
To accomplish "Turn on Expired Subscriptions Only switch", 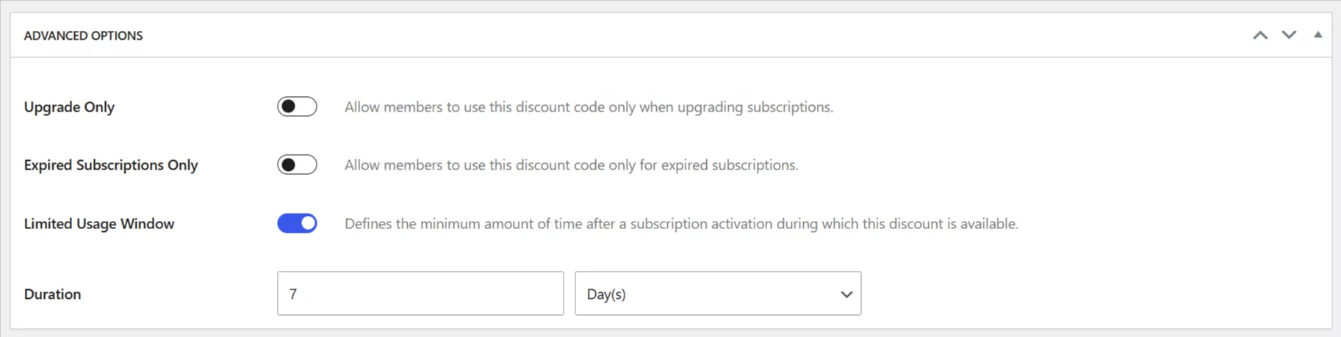I will [297, 164].
